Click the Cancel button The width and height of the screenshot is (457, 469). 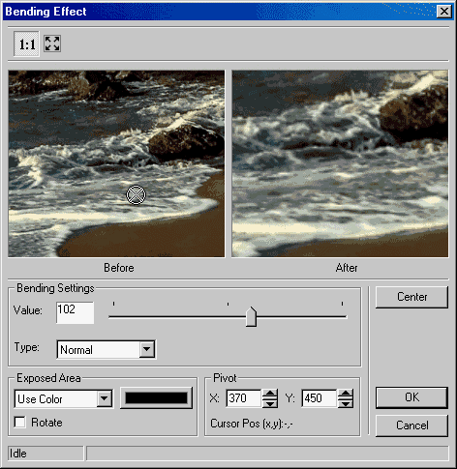411,425
